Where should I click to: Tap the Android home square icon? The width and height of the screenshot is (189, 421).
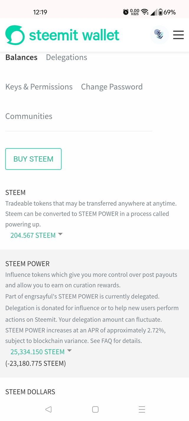click(95, 409)
